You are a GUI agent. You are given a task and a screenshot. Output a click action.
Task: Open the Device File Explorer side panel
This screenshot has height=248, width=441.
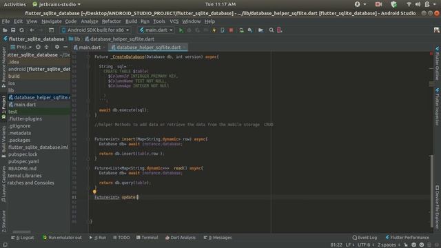[438, 207]
